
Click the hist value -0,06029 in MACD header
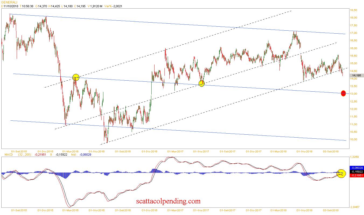pyautogui.click(x=85, y=155)
